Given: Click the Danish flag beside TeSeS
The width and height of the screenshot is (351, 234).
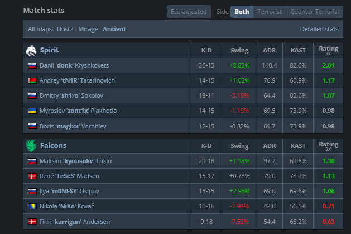Looking at the screenshot, I should click(x=32, y=176).
